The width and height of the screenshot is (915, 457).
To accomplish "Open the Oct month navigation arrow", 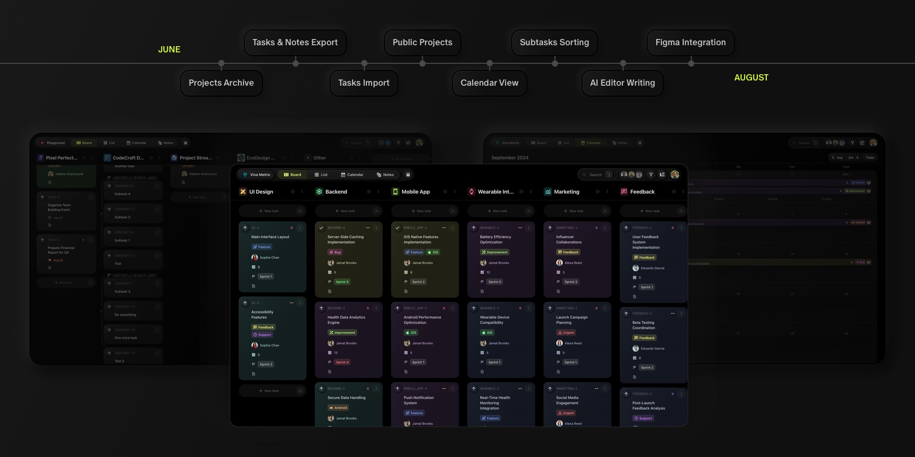I will pos(857,158).
